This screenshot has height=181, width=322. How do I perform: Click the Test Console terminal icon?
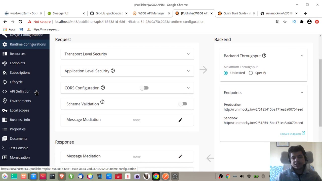pyautogui.click(x=4, y=148)
